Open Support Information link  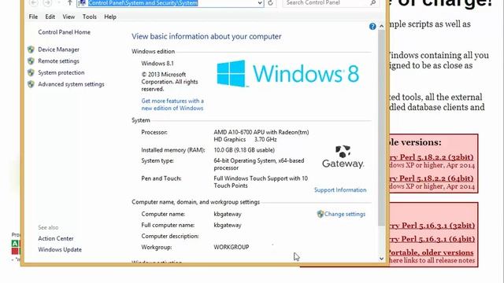340,190
